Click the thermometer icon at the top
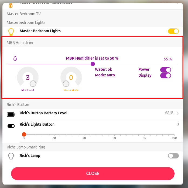 (11, 4)
